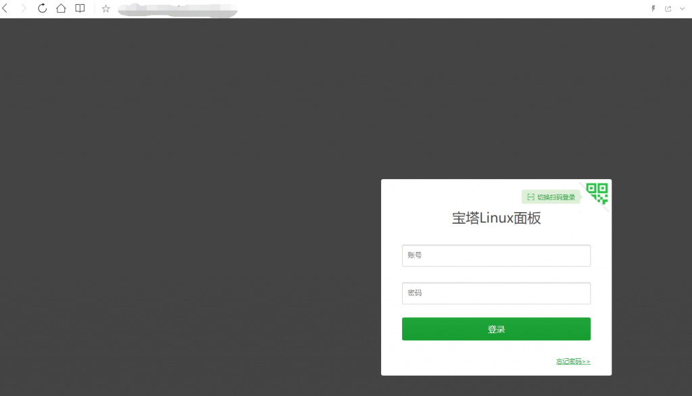
Task: Open the 忘记密码 forgot password link
Action: tap(572, 361)
